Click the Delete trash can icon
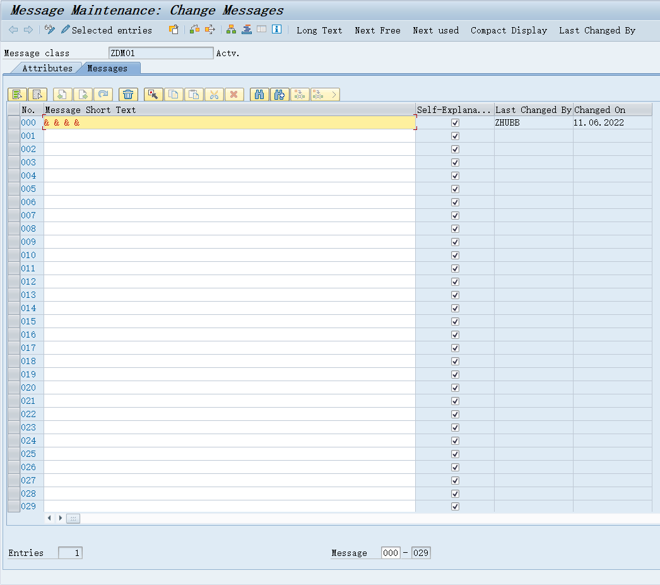 tap(128, 95)
